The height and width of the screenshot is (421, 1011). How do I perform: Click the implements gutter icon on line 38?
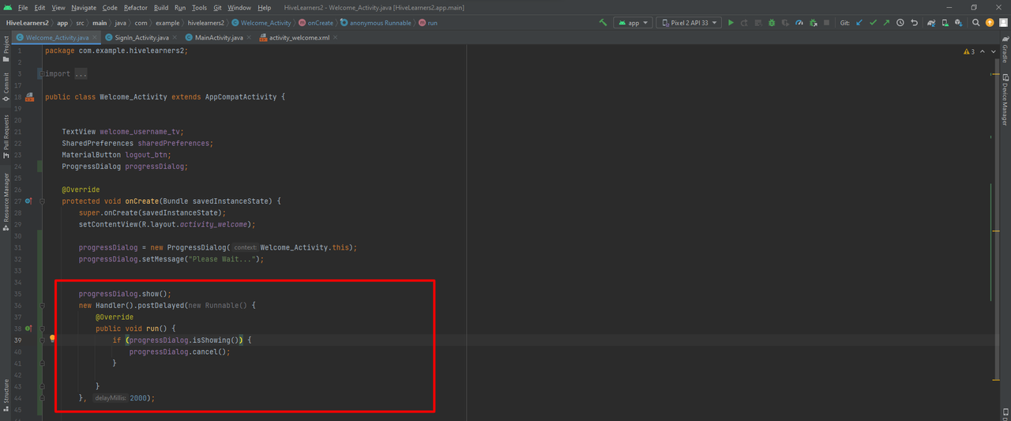28,328
